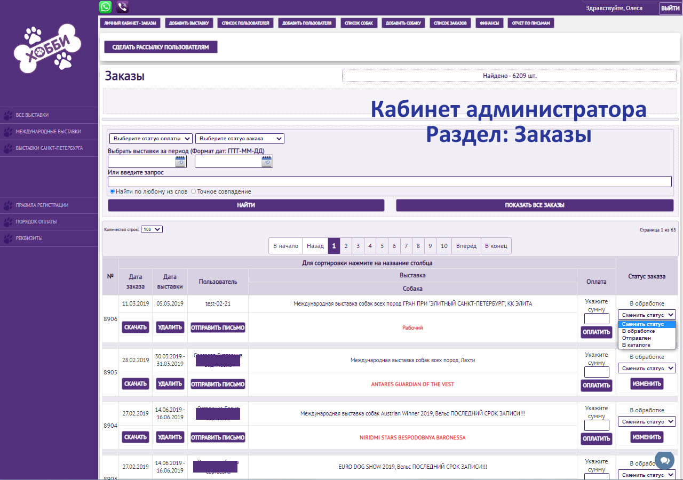Click dog name 'ANTARES GUARDIAN OF THE VEST'
This screenshot has height=480, width=683.
pyautogui.click(x=412, y=384)
